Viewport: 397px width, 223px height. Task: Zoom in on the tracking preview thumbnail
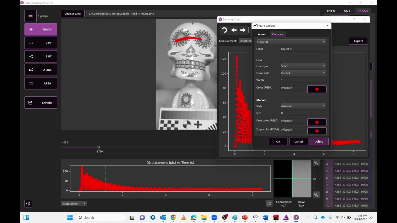pyautogui.click(x=316, y=163)
